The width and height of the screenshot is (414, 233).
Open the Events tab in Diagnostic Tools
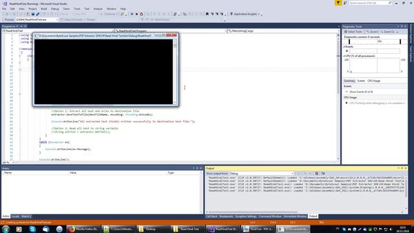(x=361, y=81)
